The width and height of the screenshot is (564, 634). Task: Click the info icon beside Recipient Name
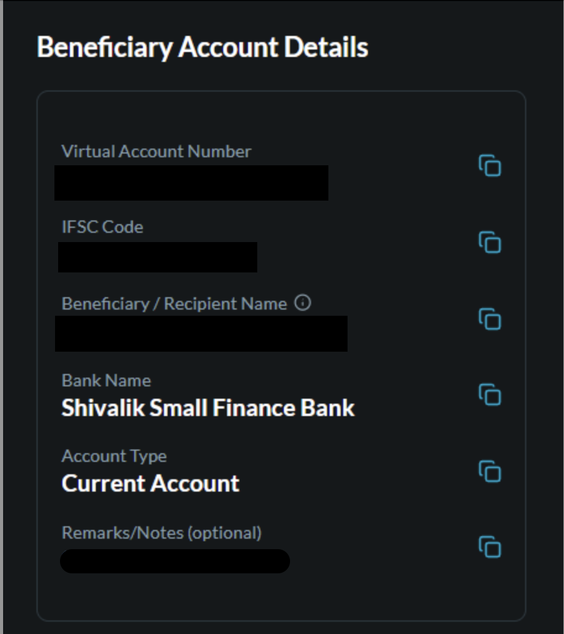302,303
